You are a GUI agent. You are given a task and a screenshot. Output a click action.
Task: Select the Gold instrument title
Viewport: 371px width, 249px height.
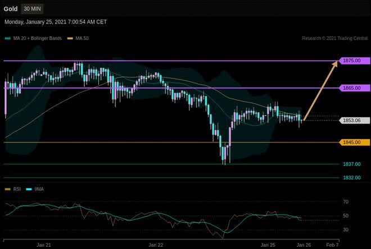coord(11,9)
